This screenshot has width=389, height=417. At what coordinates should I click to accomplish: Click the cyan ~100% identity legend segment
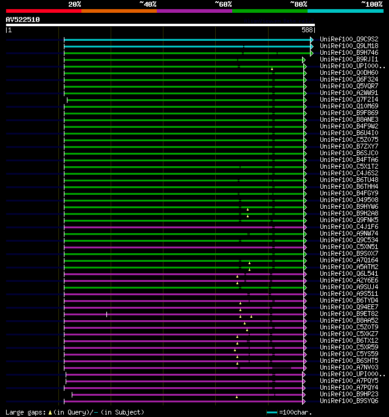point(345,11)
